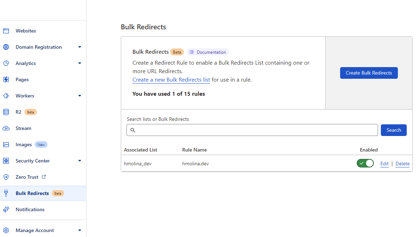
Task: Open Create a new Bulk Redirects list link
Action: [171, 79]
